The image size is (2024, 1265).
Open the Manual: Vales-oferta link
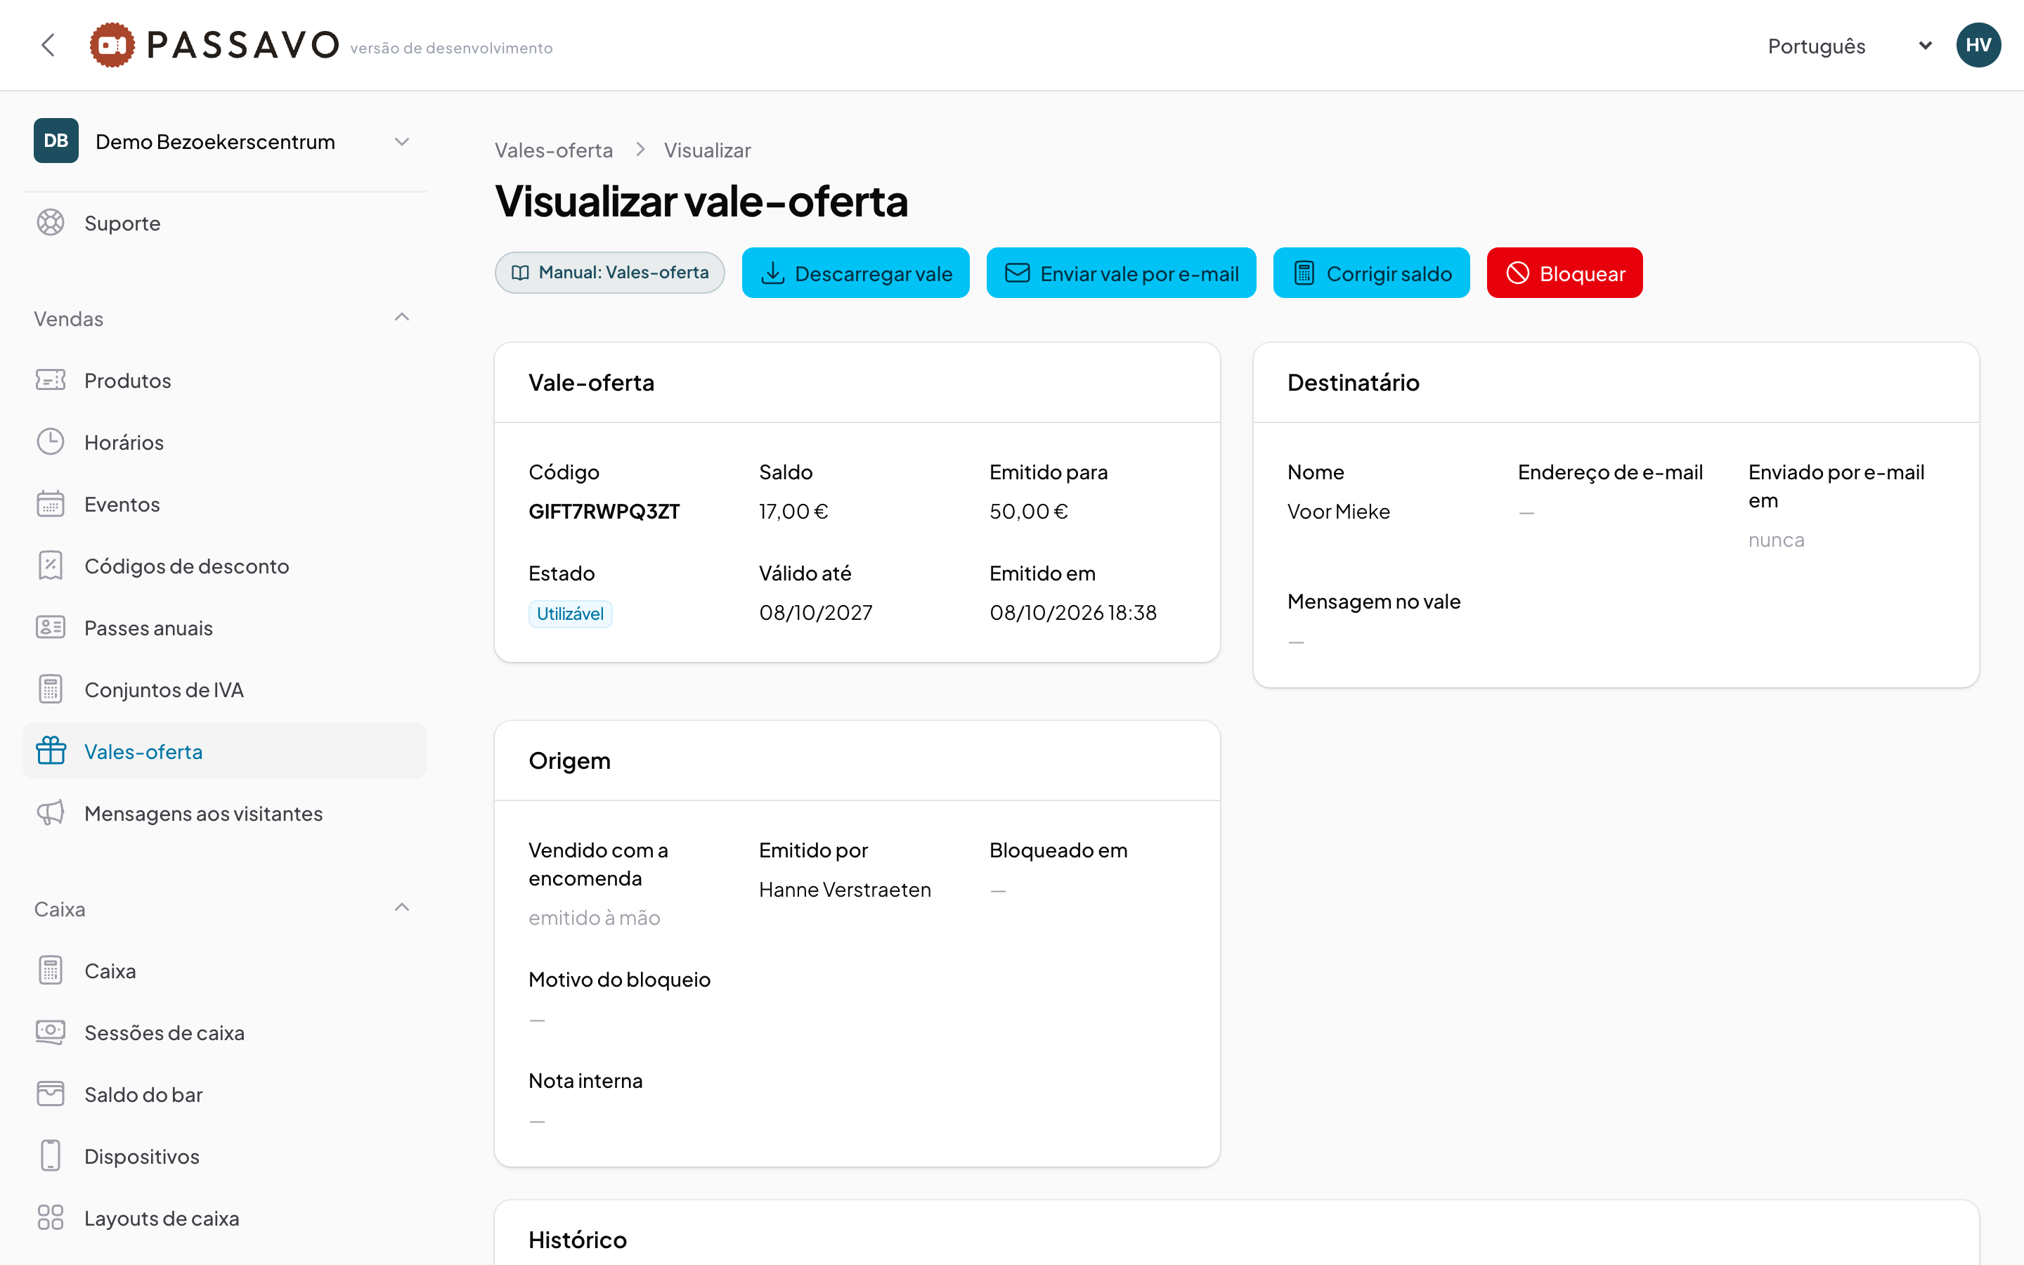coord(610,273)
